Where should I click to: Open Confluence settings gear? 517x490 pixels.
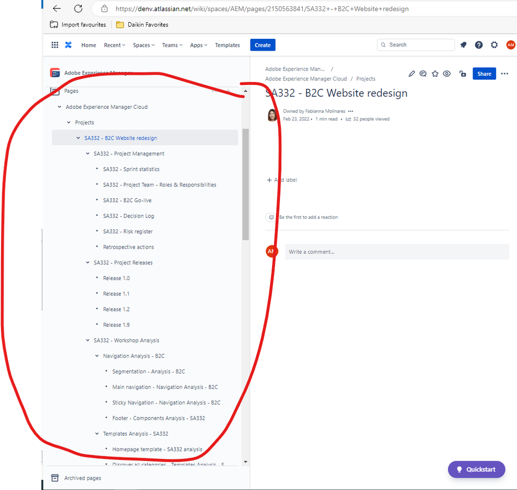494,45
